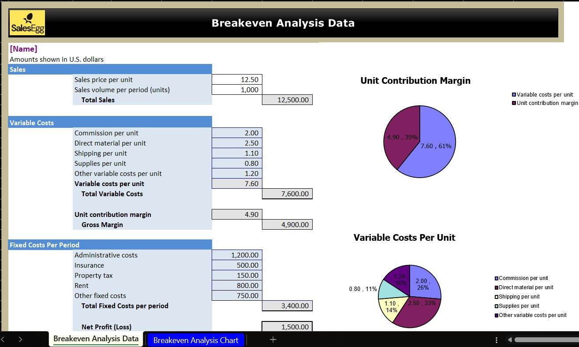Click Variable costs per unit value 7.60

237,183
